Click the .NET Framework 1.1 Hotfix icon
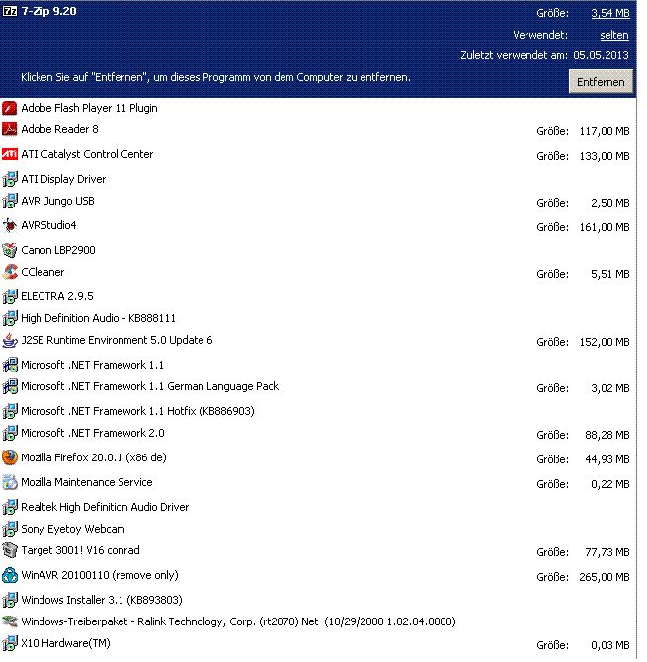This screenshot has height=662, width=647. point(9,411)
